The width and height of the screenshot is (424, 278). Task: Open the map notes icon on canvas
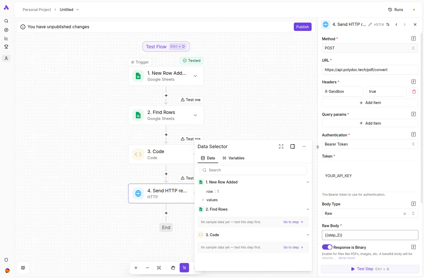pyautogui.click(x=23, y=268)
